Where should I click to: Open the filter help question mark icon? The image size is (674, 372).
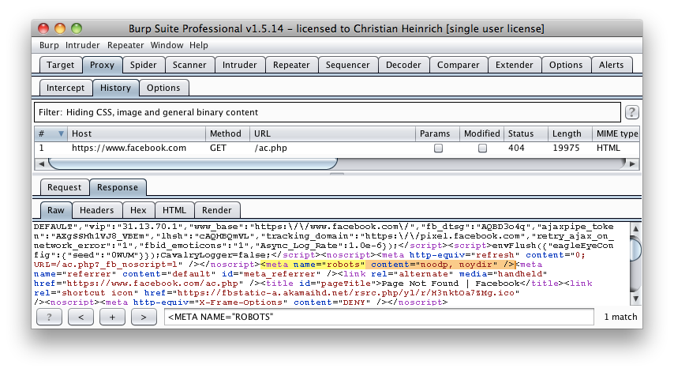click(631, 112)
